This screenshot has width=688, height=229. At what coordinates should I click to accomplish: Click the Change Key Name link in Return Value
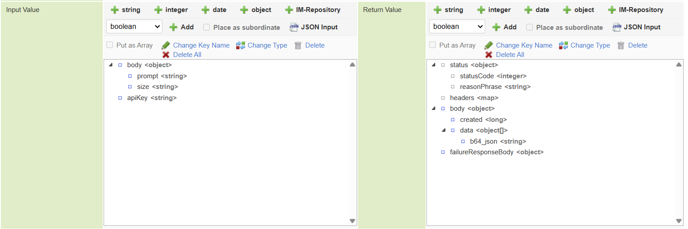point(524,45)
